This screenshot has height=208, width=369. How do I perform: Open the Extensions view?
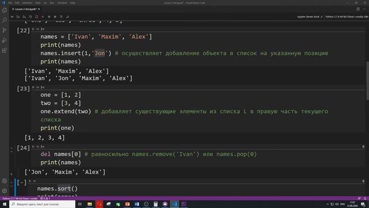[x=5, y=50]
